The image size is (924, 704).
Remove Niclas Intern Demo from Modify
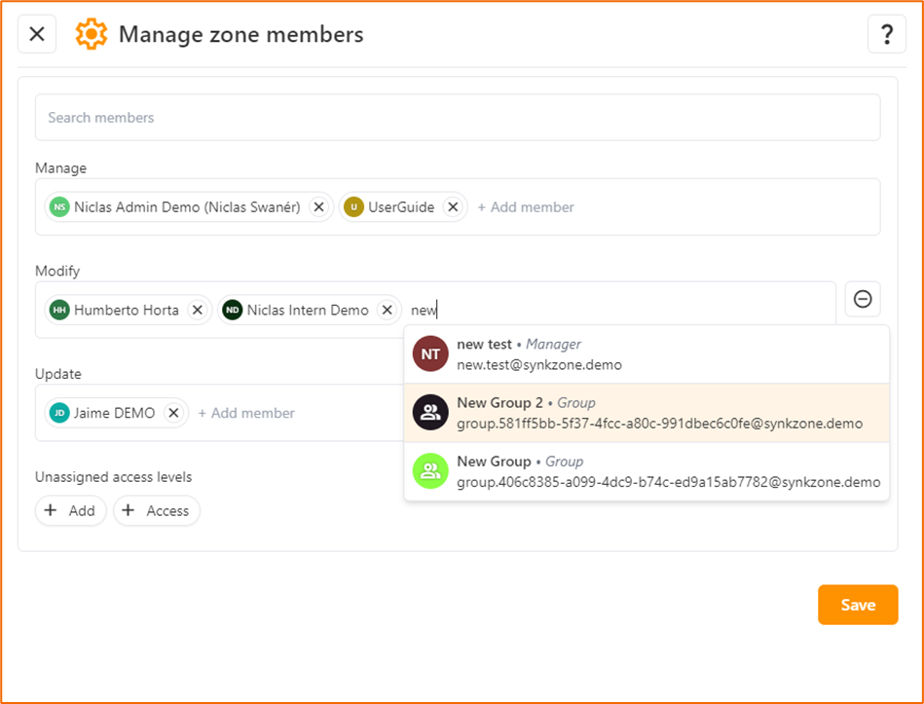click(x=386, y=310)
